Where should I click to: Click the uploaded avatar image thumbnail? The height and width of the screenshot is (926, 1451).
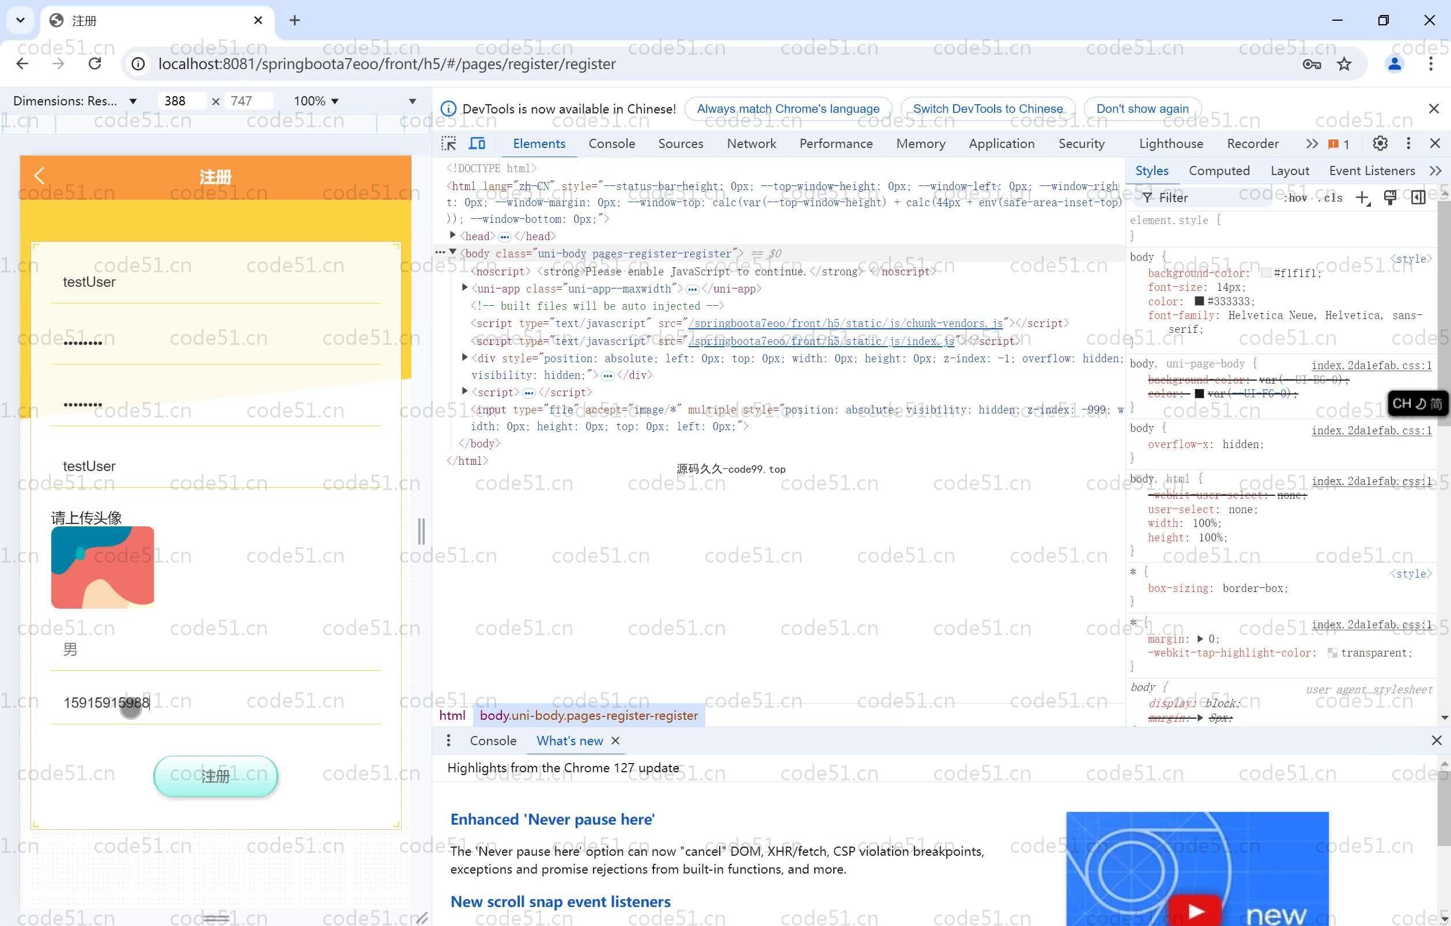click(103, 568)
